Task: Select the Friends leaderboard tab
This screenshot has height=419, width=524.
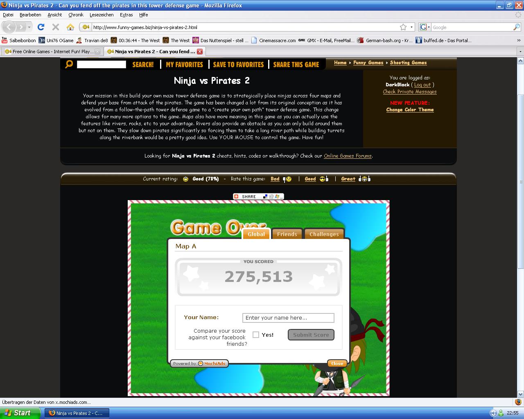Action: pyautogui.click(x=287, y=234)
